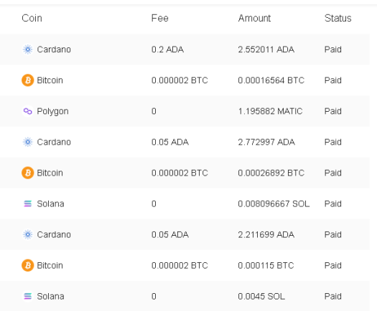Click the Bitcoin icon beside 0.00016564 BTC
Screen dimensions: 377x311
pos(28,80)
